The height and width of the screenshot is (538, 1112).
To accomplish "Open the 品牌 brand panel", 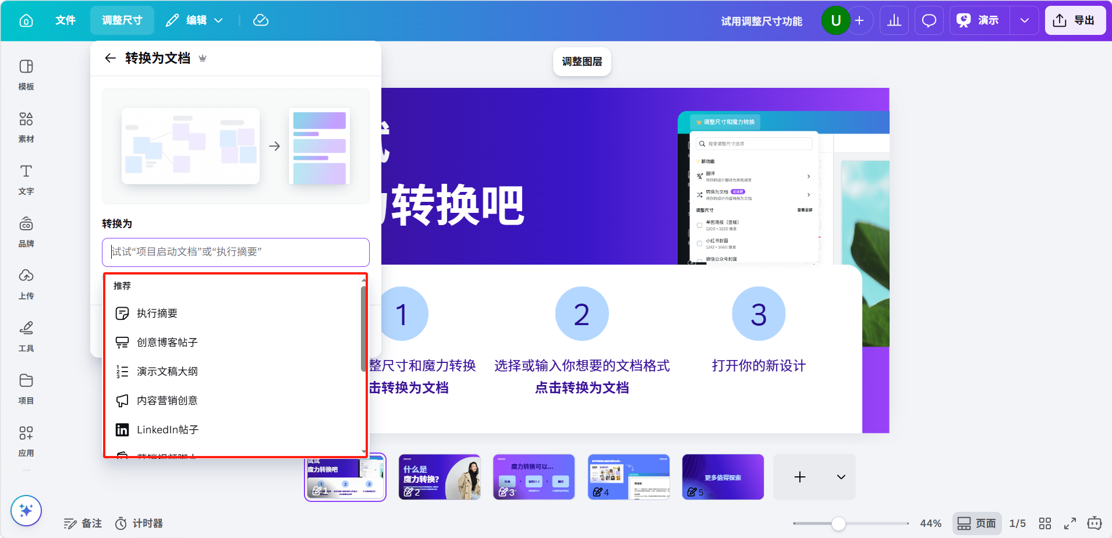I will click(26, 231).
